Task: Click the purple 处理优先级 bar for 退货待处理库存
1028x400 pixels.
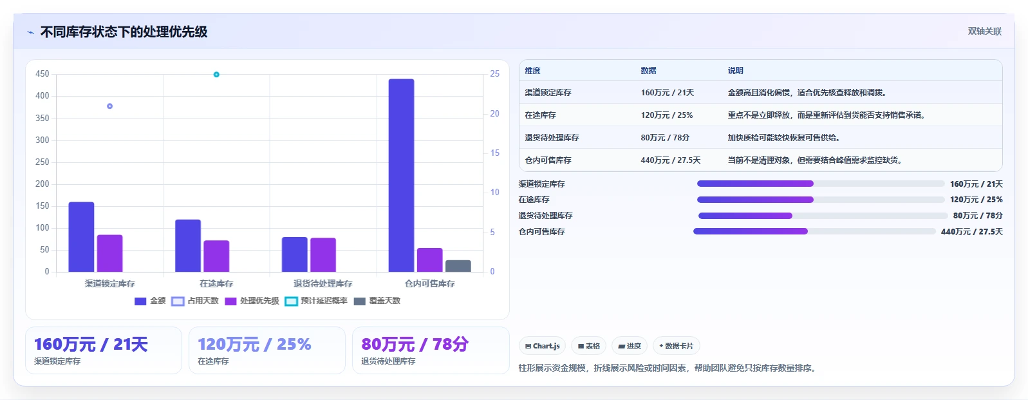Action: pos(323,255)
